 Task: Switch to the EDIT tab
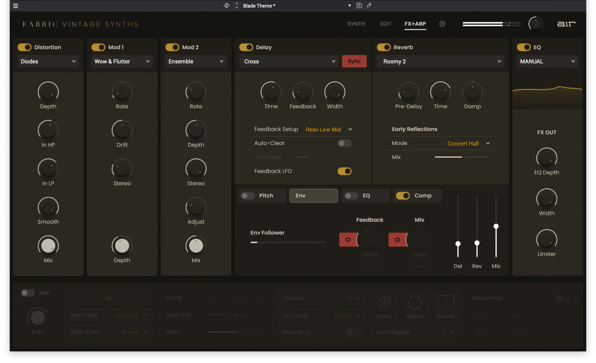click(x=386, y=24)
